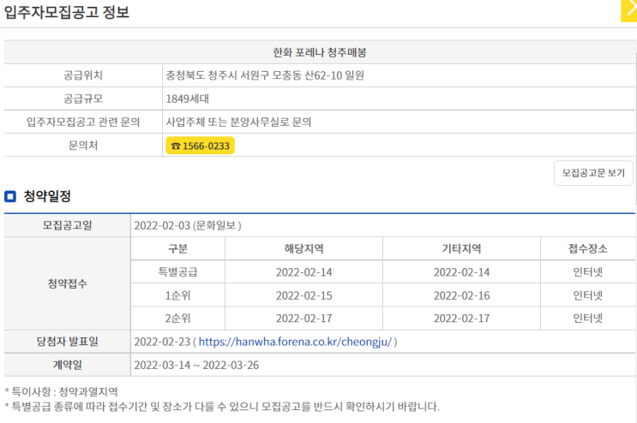This screenshot has height=423, width=637.
Task: Click the 기타지역 column header
Action: click(461, 248)
